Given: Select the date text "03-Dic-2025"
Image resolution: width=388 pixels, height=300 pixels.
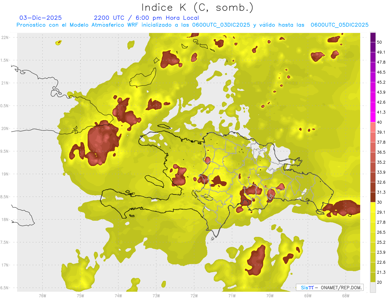Looking at the screenshot, I should coord(40,18).
